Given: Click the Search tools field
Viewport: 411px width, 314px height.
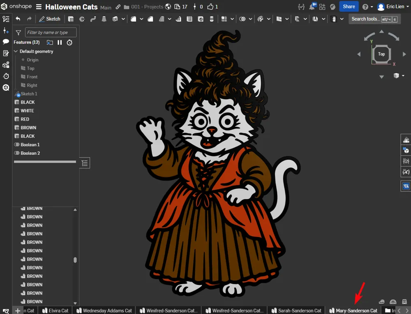Looking at the screenshot, I should point(374,19).
